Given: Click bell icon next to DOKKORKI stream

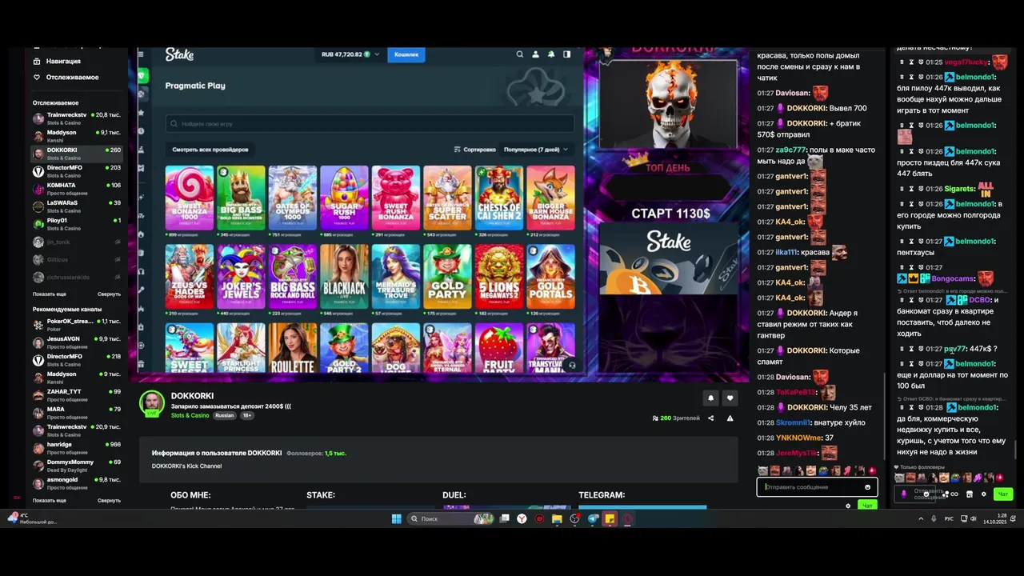Looking at the screenshot, I should pos(710,398).
